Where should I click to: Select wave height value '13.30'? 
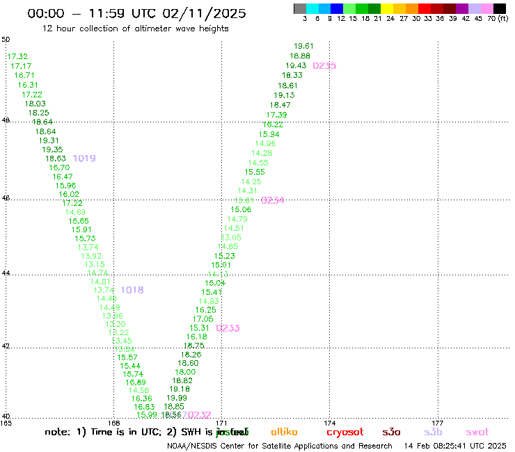[116, 324]
